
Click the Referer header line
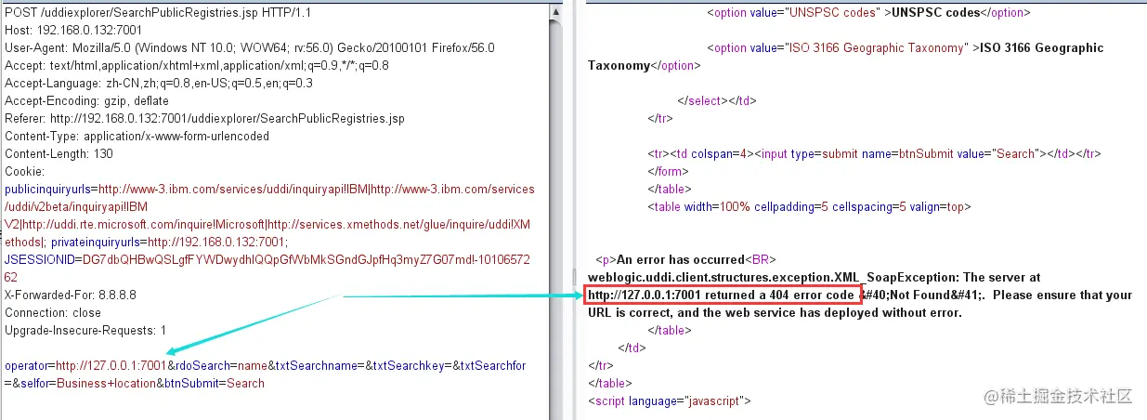(x=204, y=119)
